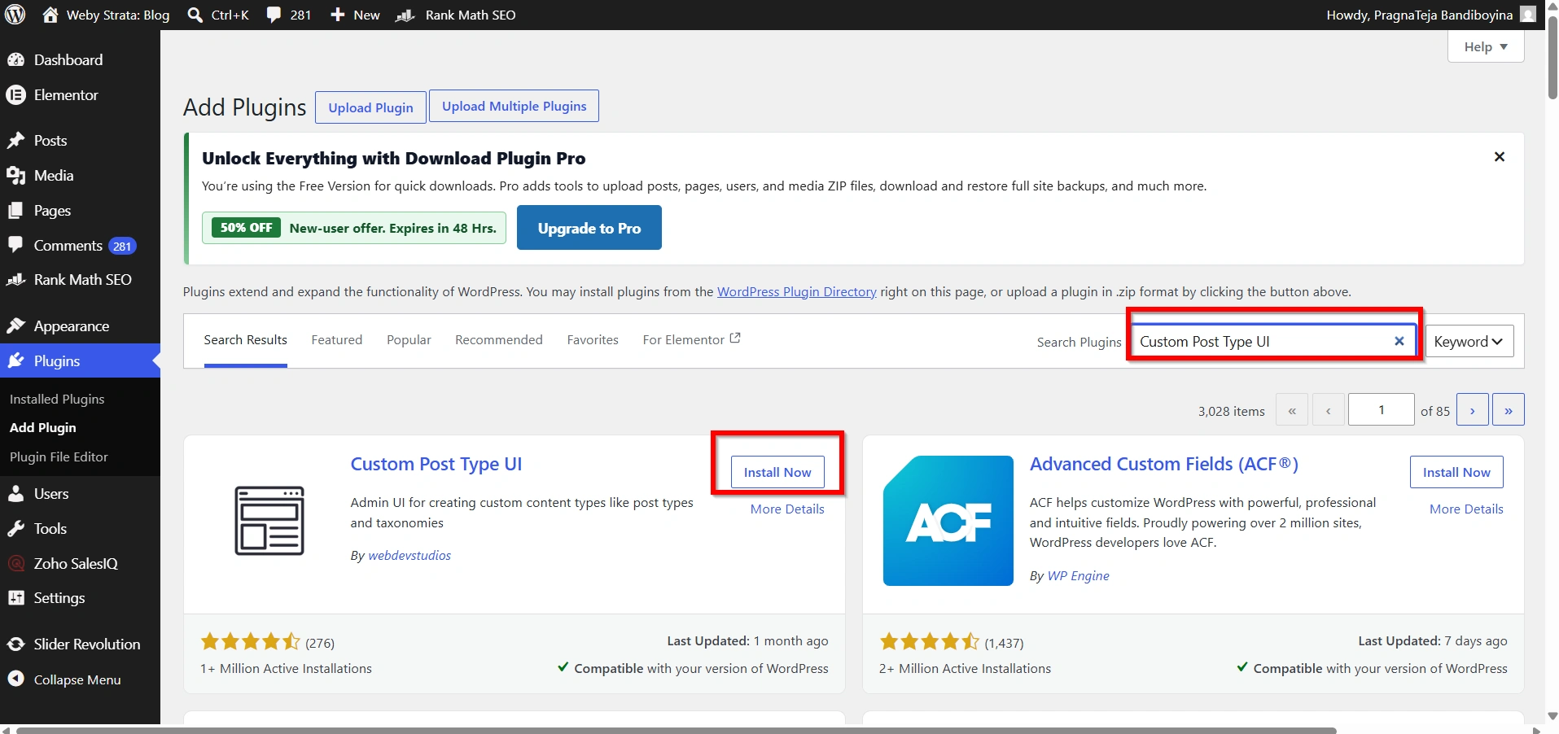1559x734 pixels.
Task: Open More Details for Custom Post Type UI
Action: (x=787, y=509)
